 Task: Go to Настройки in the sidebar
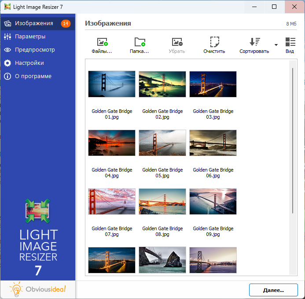[29, 63]
